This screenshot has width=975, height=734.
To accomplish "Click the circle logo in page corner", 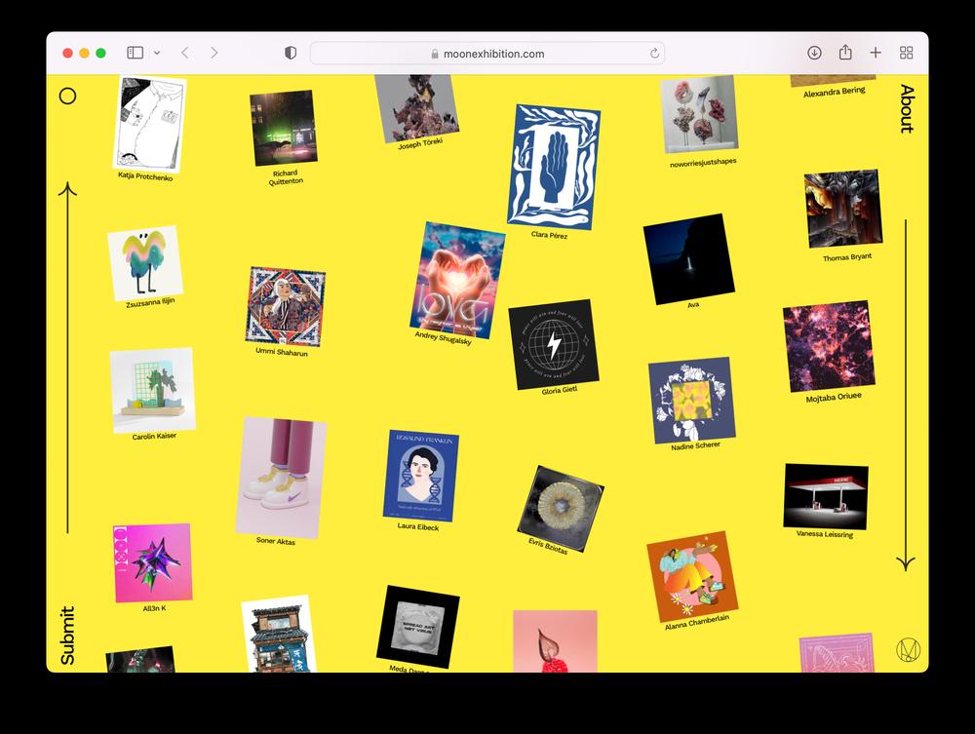I will pyautogui.click(x=68, y=96).
